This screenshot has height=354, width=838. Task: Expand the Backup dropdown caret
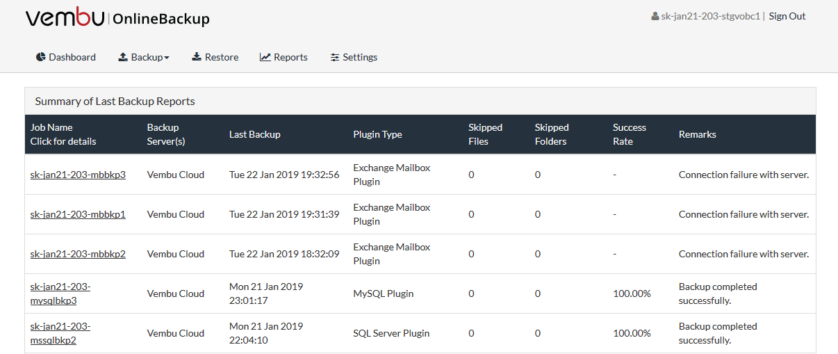(x=167, y=58)
